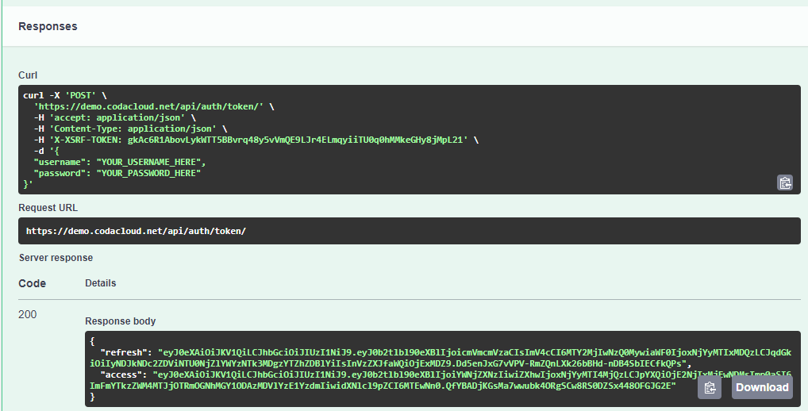Copy the response body to clipboard
808x411 pixels.
click(710, 388)
